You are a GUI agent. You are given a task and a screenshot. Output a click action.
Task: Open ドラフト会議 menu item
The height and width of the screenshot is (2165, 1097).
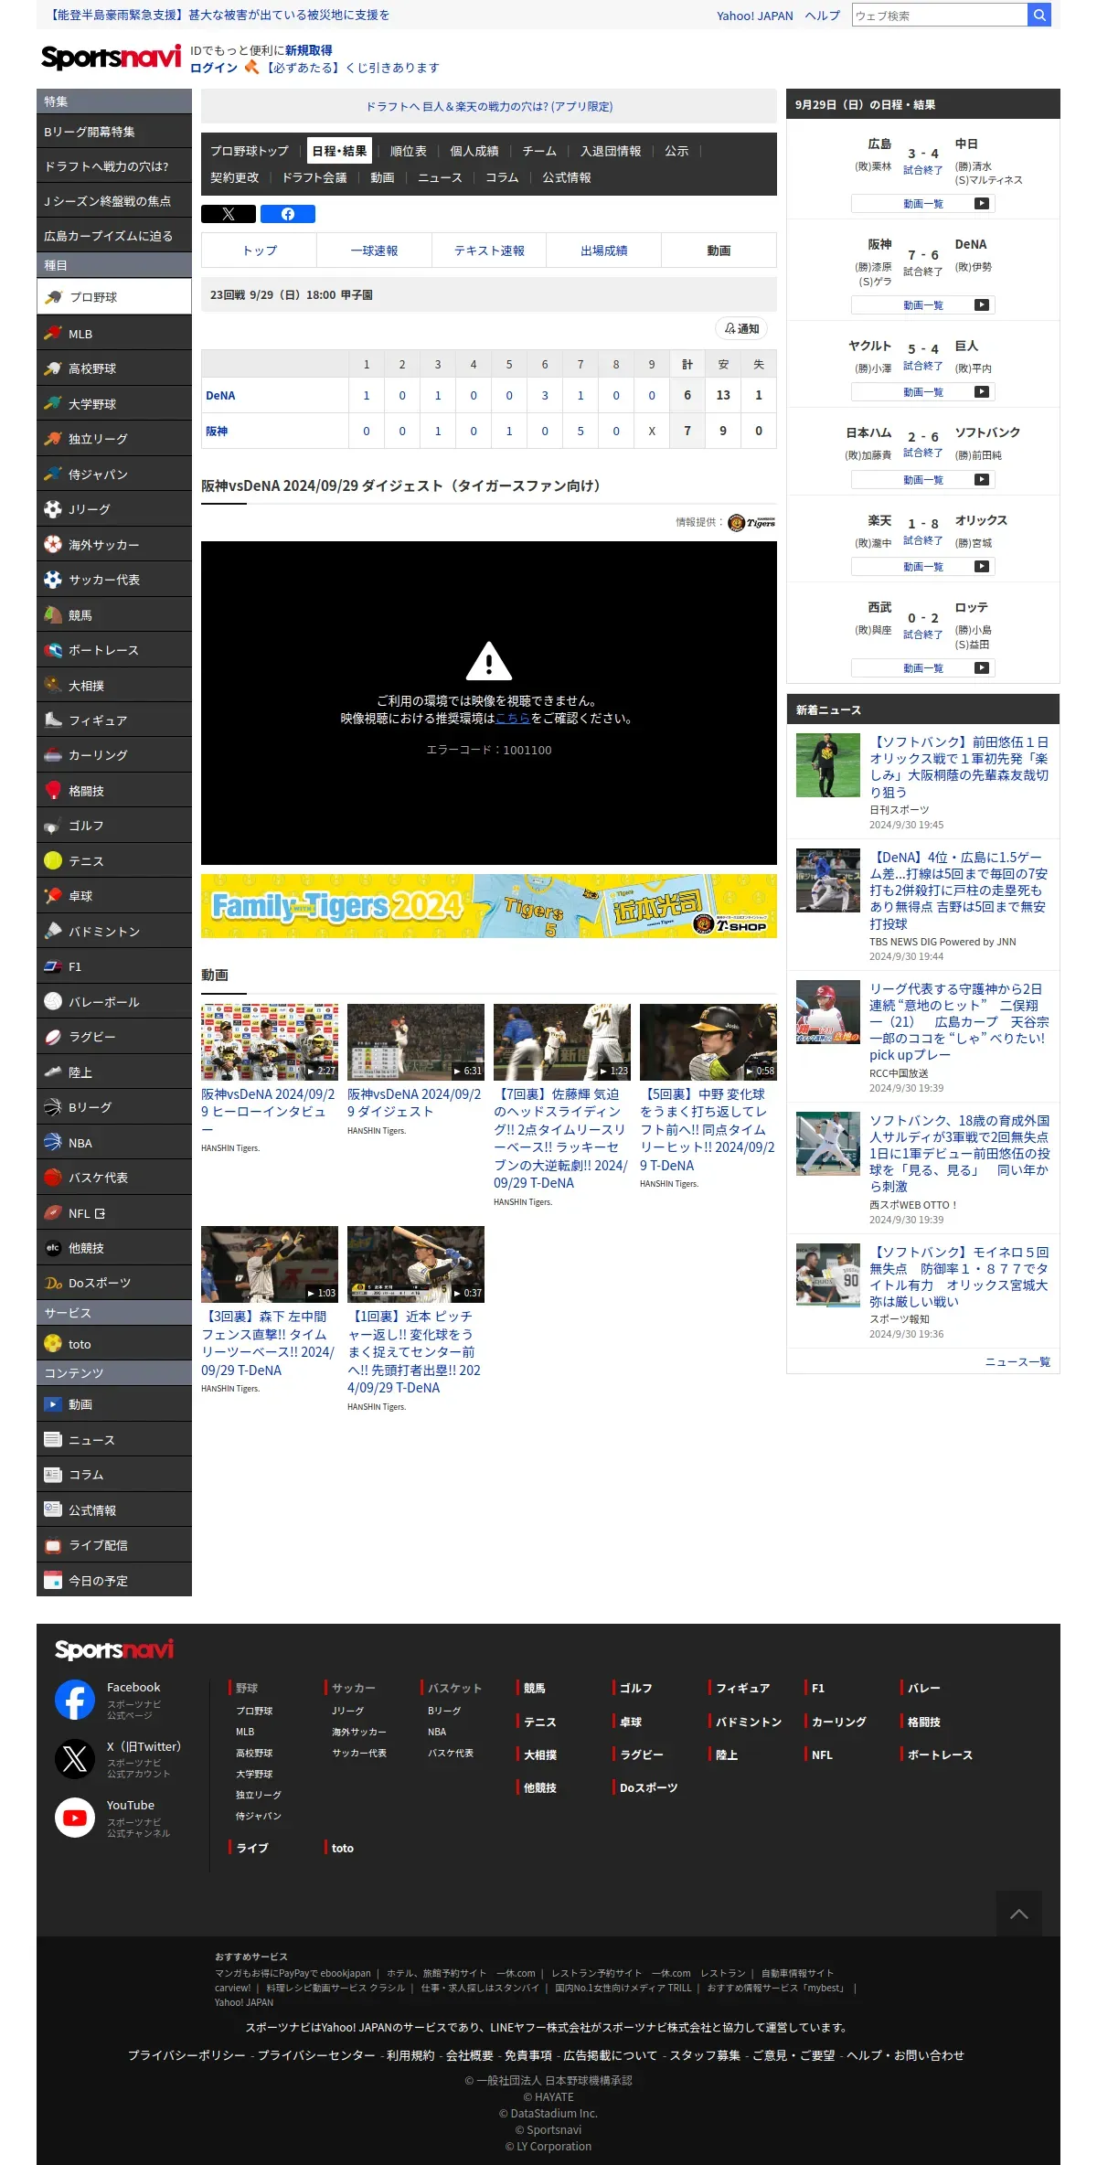point(314,177)
